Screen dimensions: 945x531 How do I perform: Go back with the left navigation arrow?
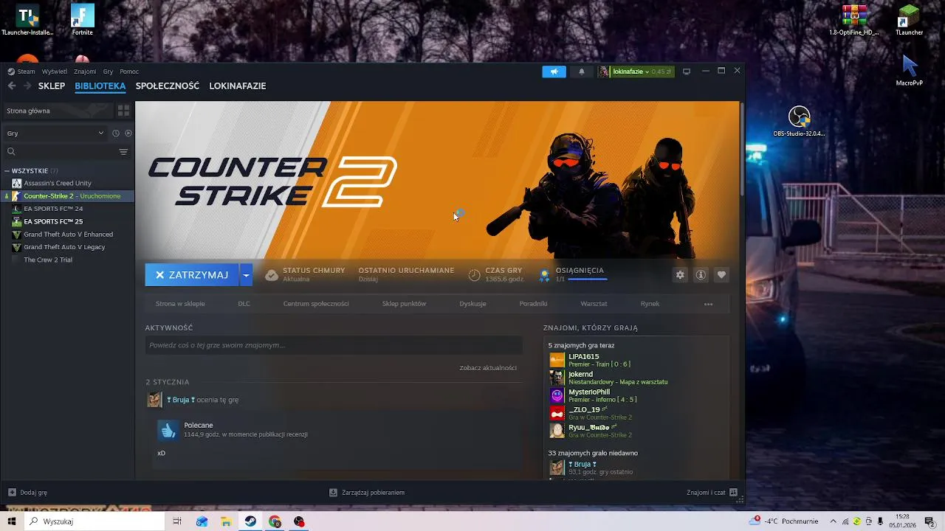pos(12,86)
